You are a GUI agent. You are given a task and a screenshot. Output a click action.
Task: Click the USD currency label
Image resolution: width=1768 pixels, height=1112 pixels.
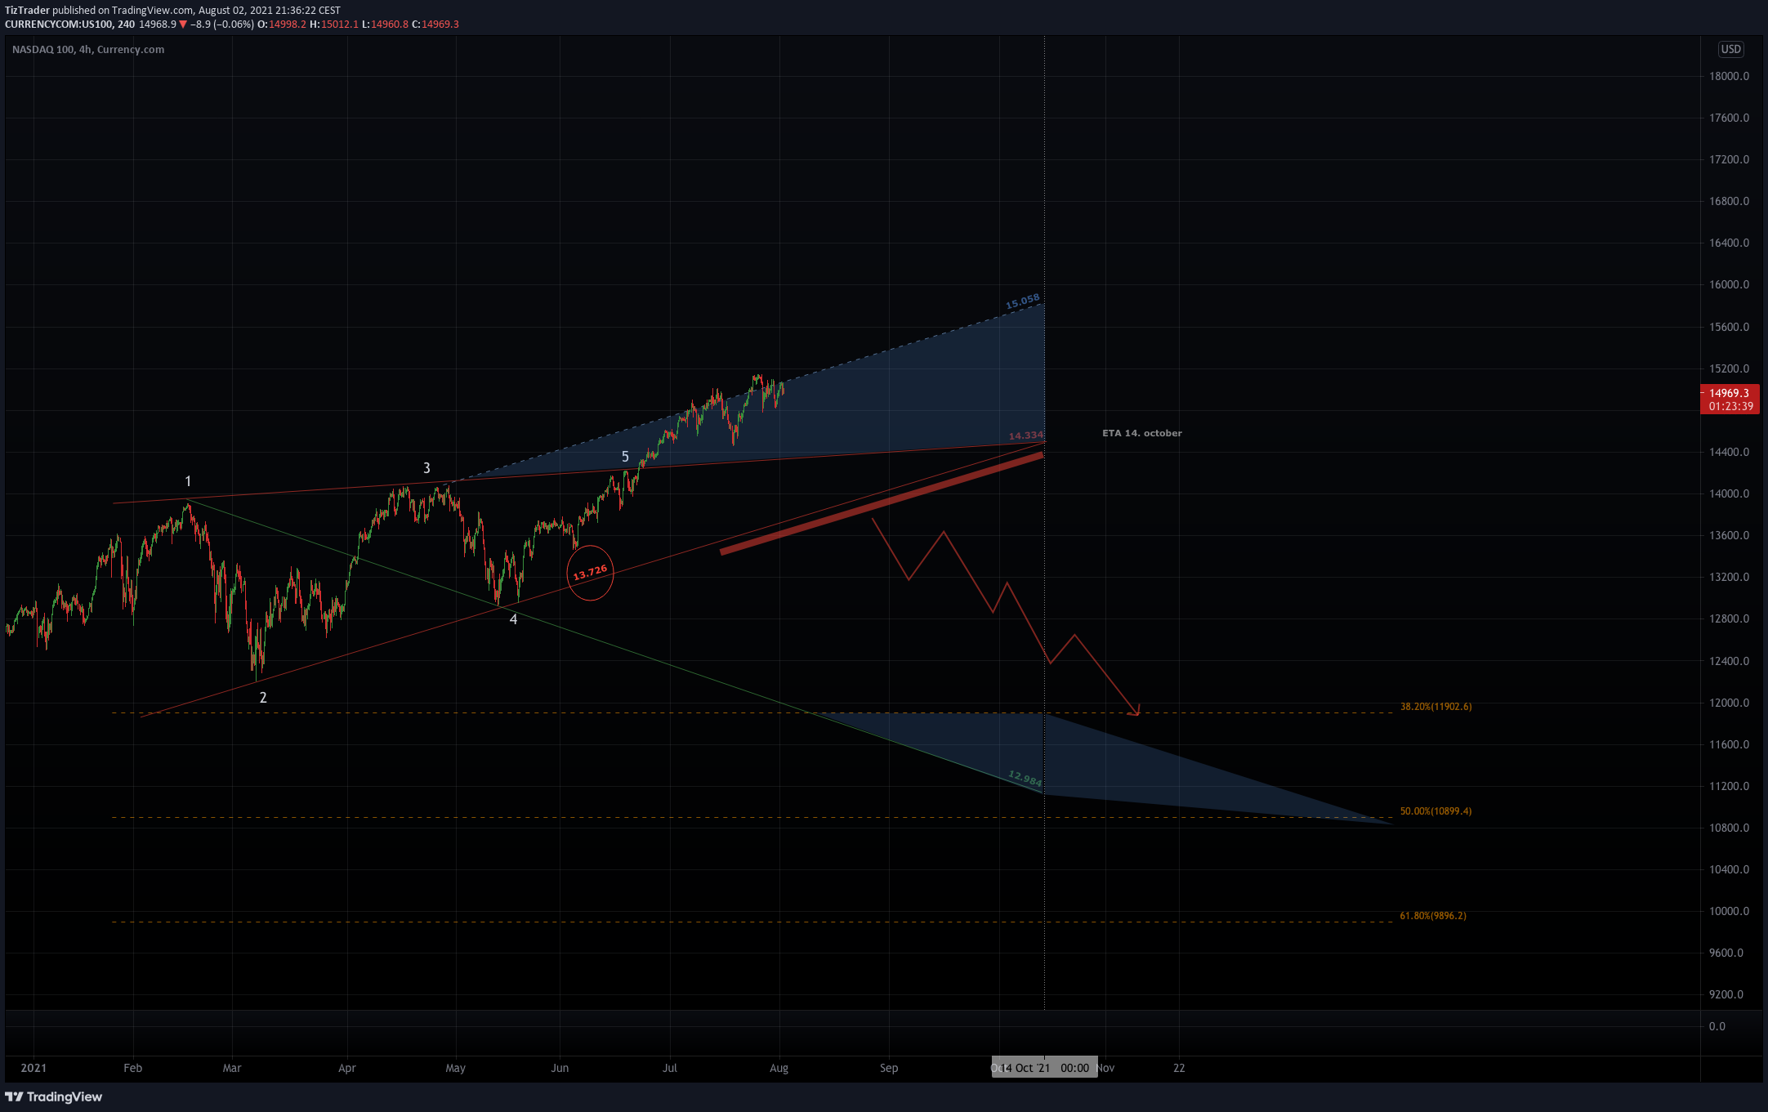[x=1730, y=49]
